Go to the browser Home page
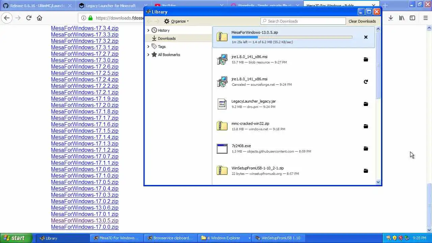 (39, 18)
